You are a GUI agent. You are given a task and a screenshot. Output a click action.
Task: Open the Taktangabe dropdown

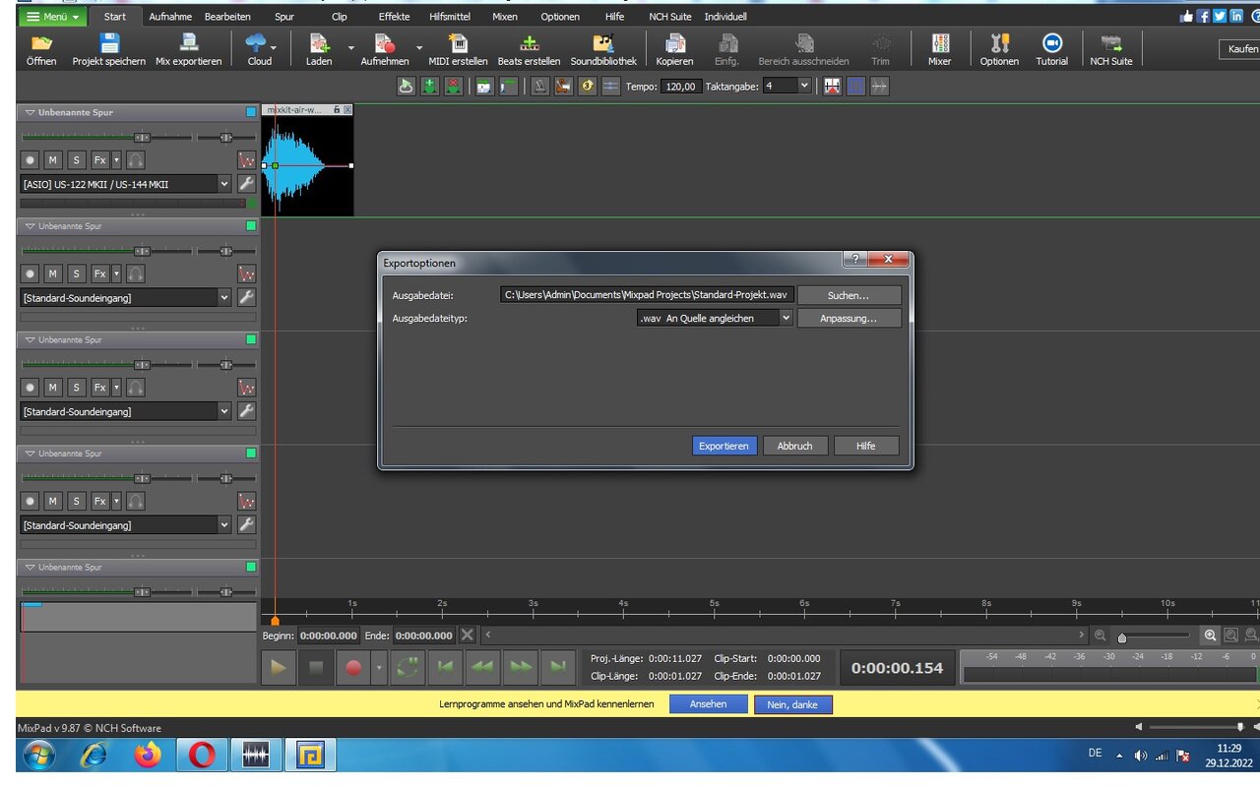pyautogui.click(x=804, y=87)
